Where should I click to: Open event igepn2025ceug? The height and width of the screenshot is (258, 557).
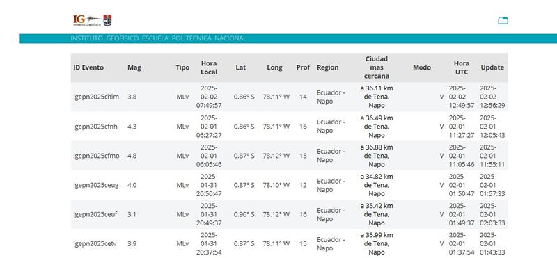(96, 185)
